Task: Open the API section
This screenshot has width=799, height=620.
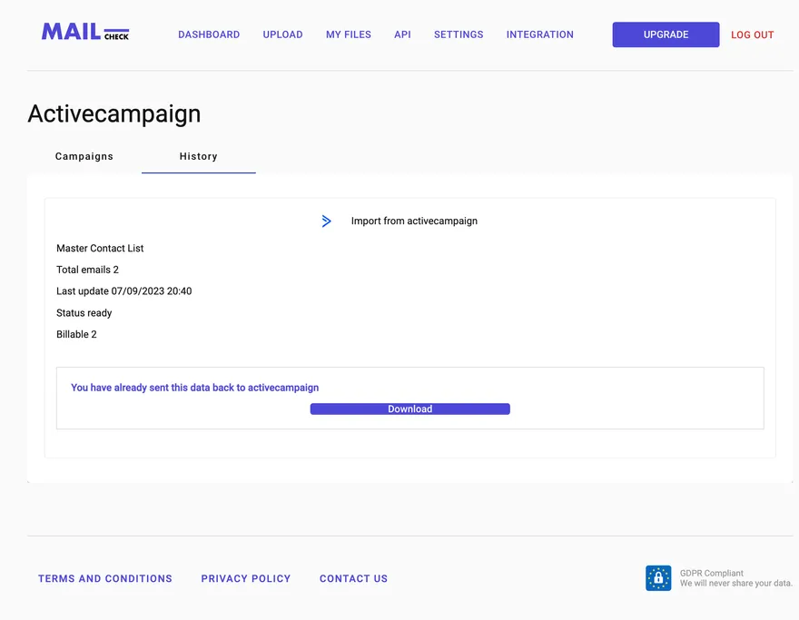Action: [402, 34]
